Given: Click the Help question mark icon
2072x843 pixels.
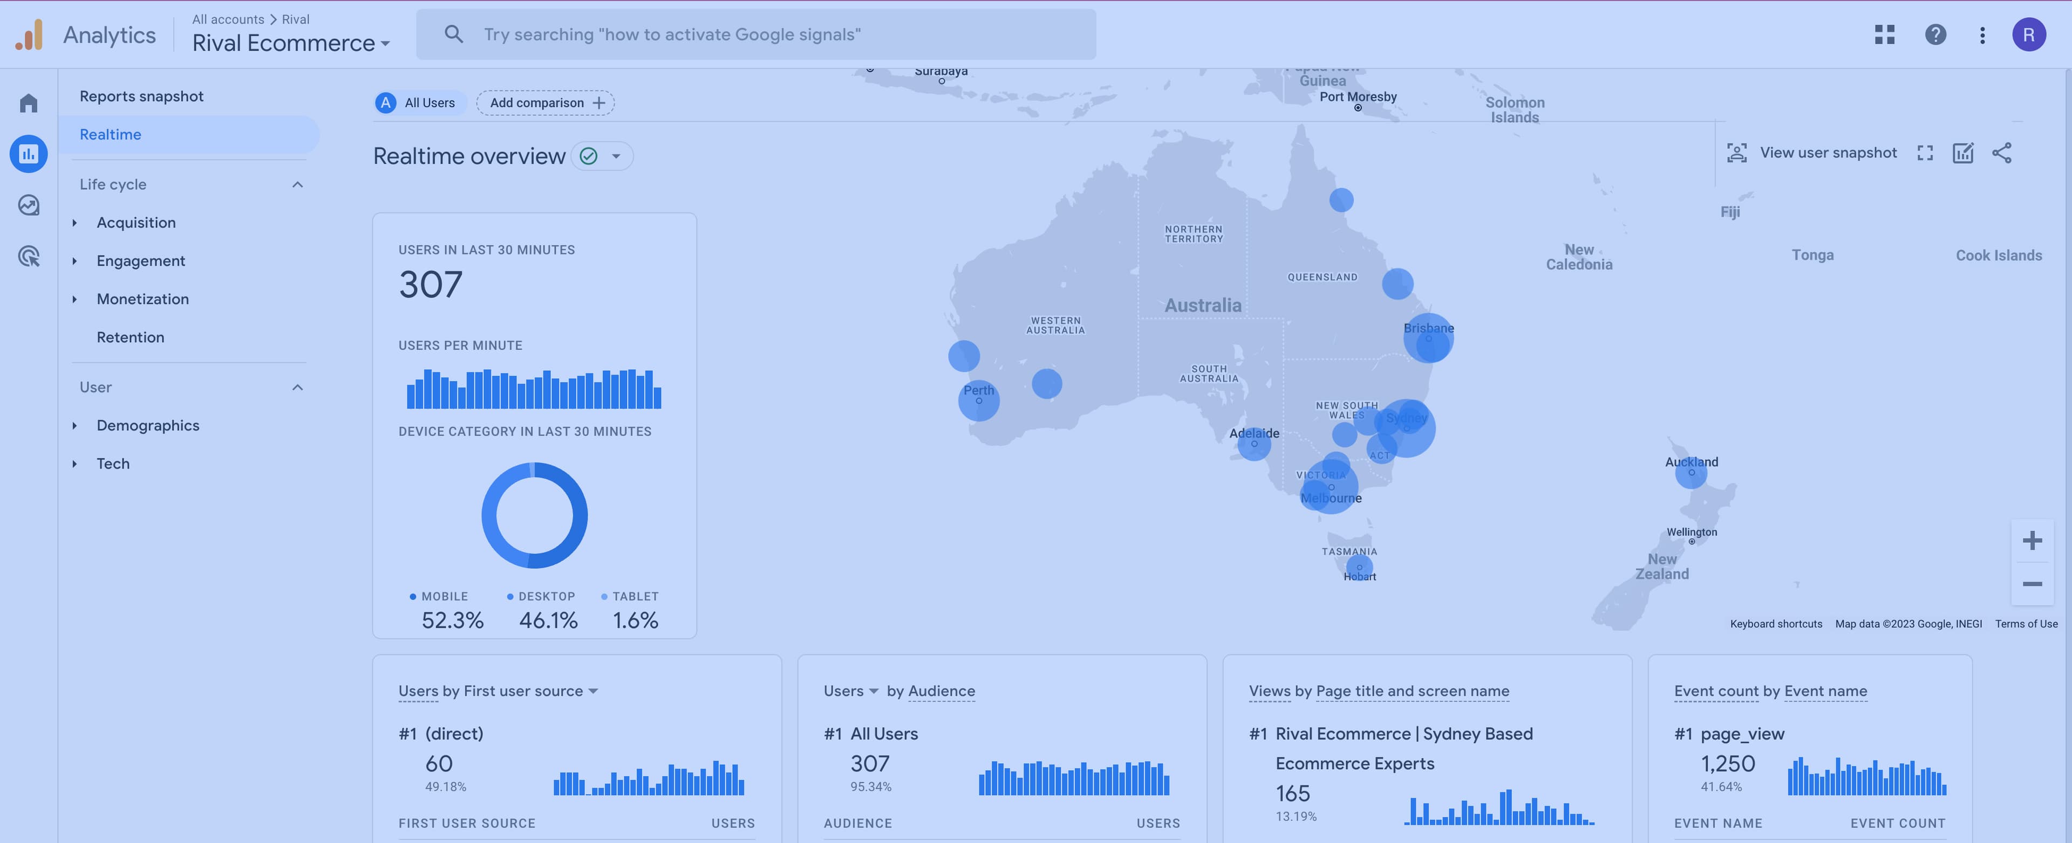Looking at the screenshot, I should tap(1935, 34).
